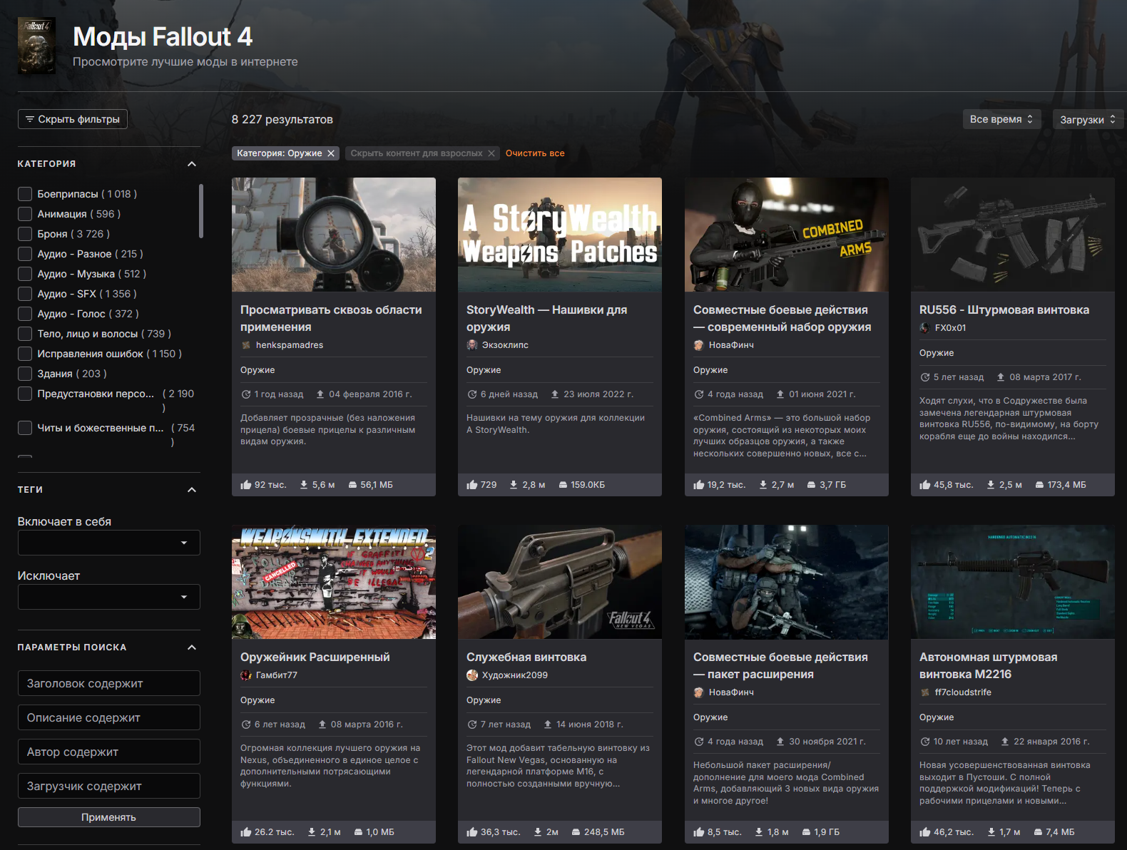Collapse the Категория filter section
Screen dimensions: 1127x850
coord(191,164)
